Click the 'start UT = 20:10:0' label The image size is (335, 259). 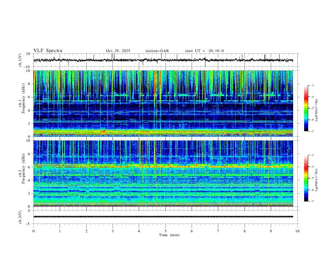(x=204, y=51)
